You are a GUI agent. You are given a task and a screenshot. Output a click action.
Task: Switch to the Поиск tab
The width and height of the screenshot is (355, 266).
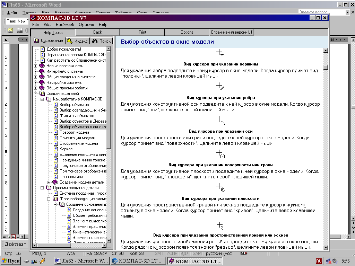click(x=102, y=41)
